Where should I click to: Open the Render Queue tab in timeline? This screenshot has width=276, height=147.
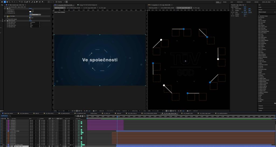(x=94, y=113)
